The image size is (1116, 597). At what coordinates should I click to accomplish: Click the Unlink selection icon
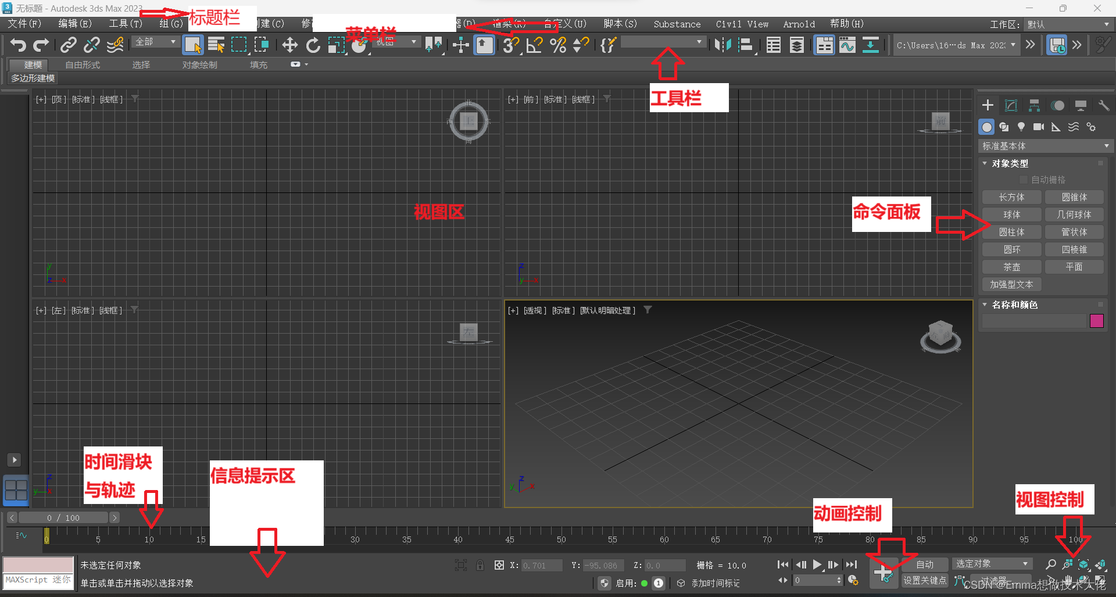pos(92,45)
